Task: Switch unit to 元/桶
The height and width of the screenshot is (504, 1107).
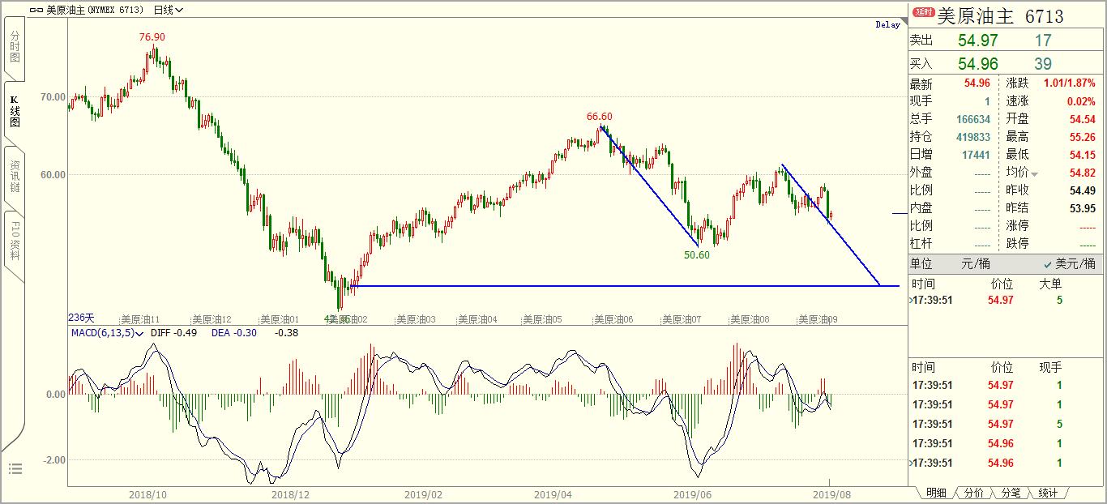Action: point(975,264)
